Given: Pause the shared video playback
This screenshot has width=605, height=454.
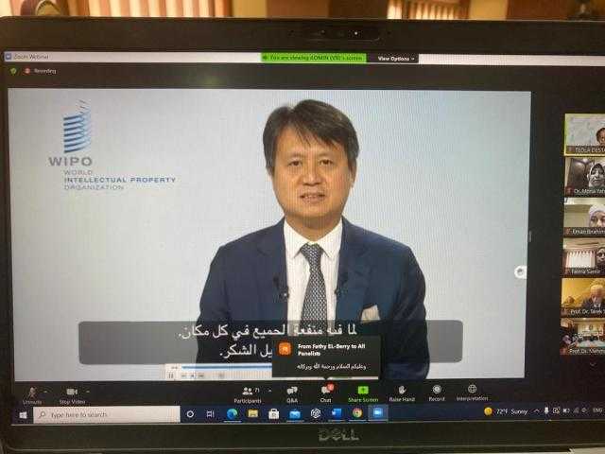Looking at the screenshot, I should 171,375.
